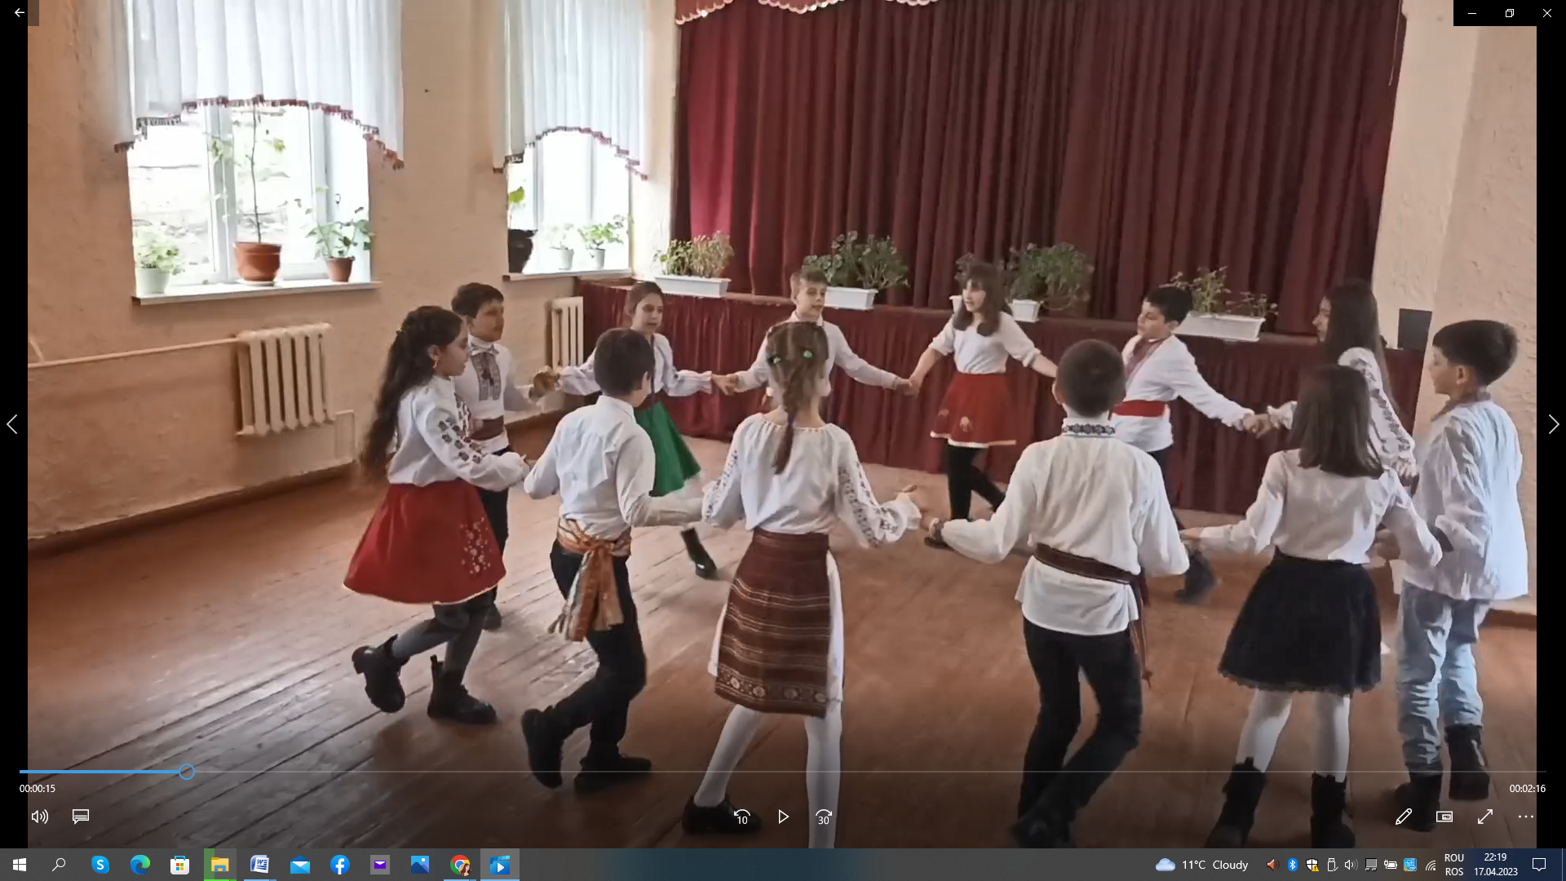Click the safely remove hardware icon

pyautogui.click(x=1331, y=865)
